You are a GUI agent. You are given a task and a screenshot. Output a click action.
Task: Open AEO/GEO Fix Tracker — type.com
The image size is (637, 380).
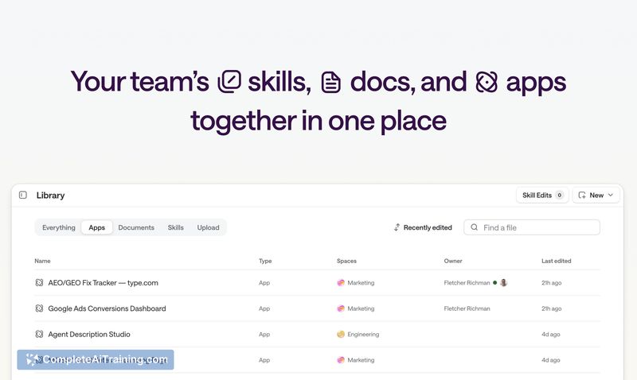104,283
